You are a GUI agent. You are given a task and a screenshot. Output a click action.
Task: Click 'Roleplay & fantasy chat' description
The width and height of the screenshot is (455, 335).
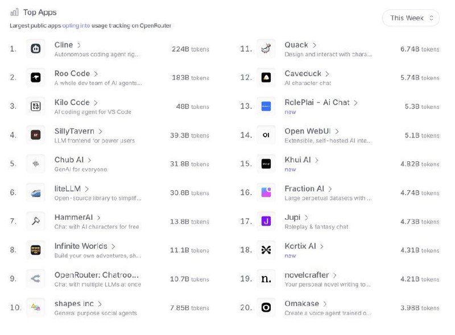pos(316,227)
